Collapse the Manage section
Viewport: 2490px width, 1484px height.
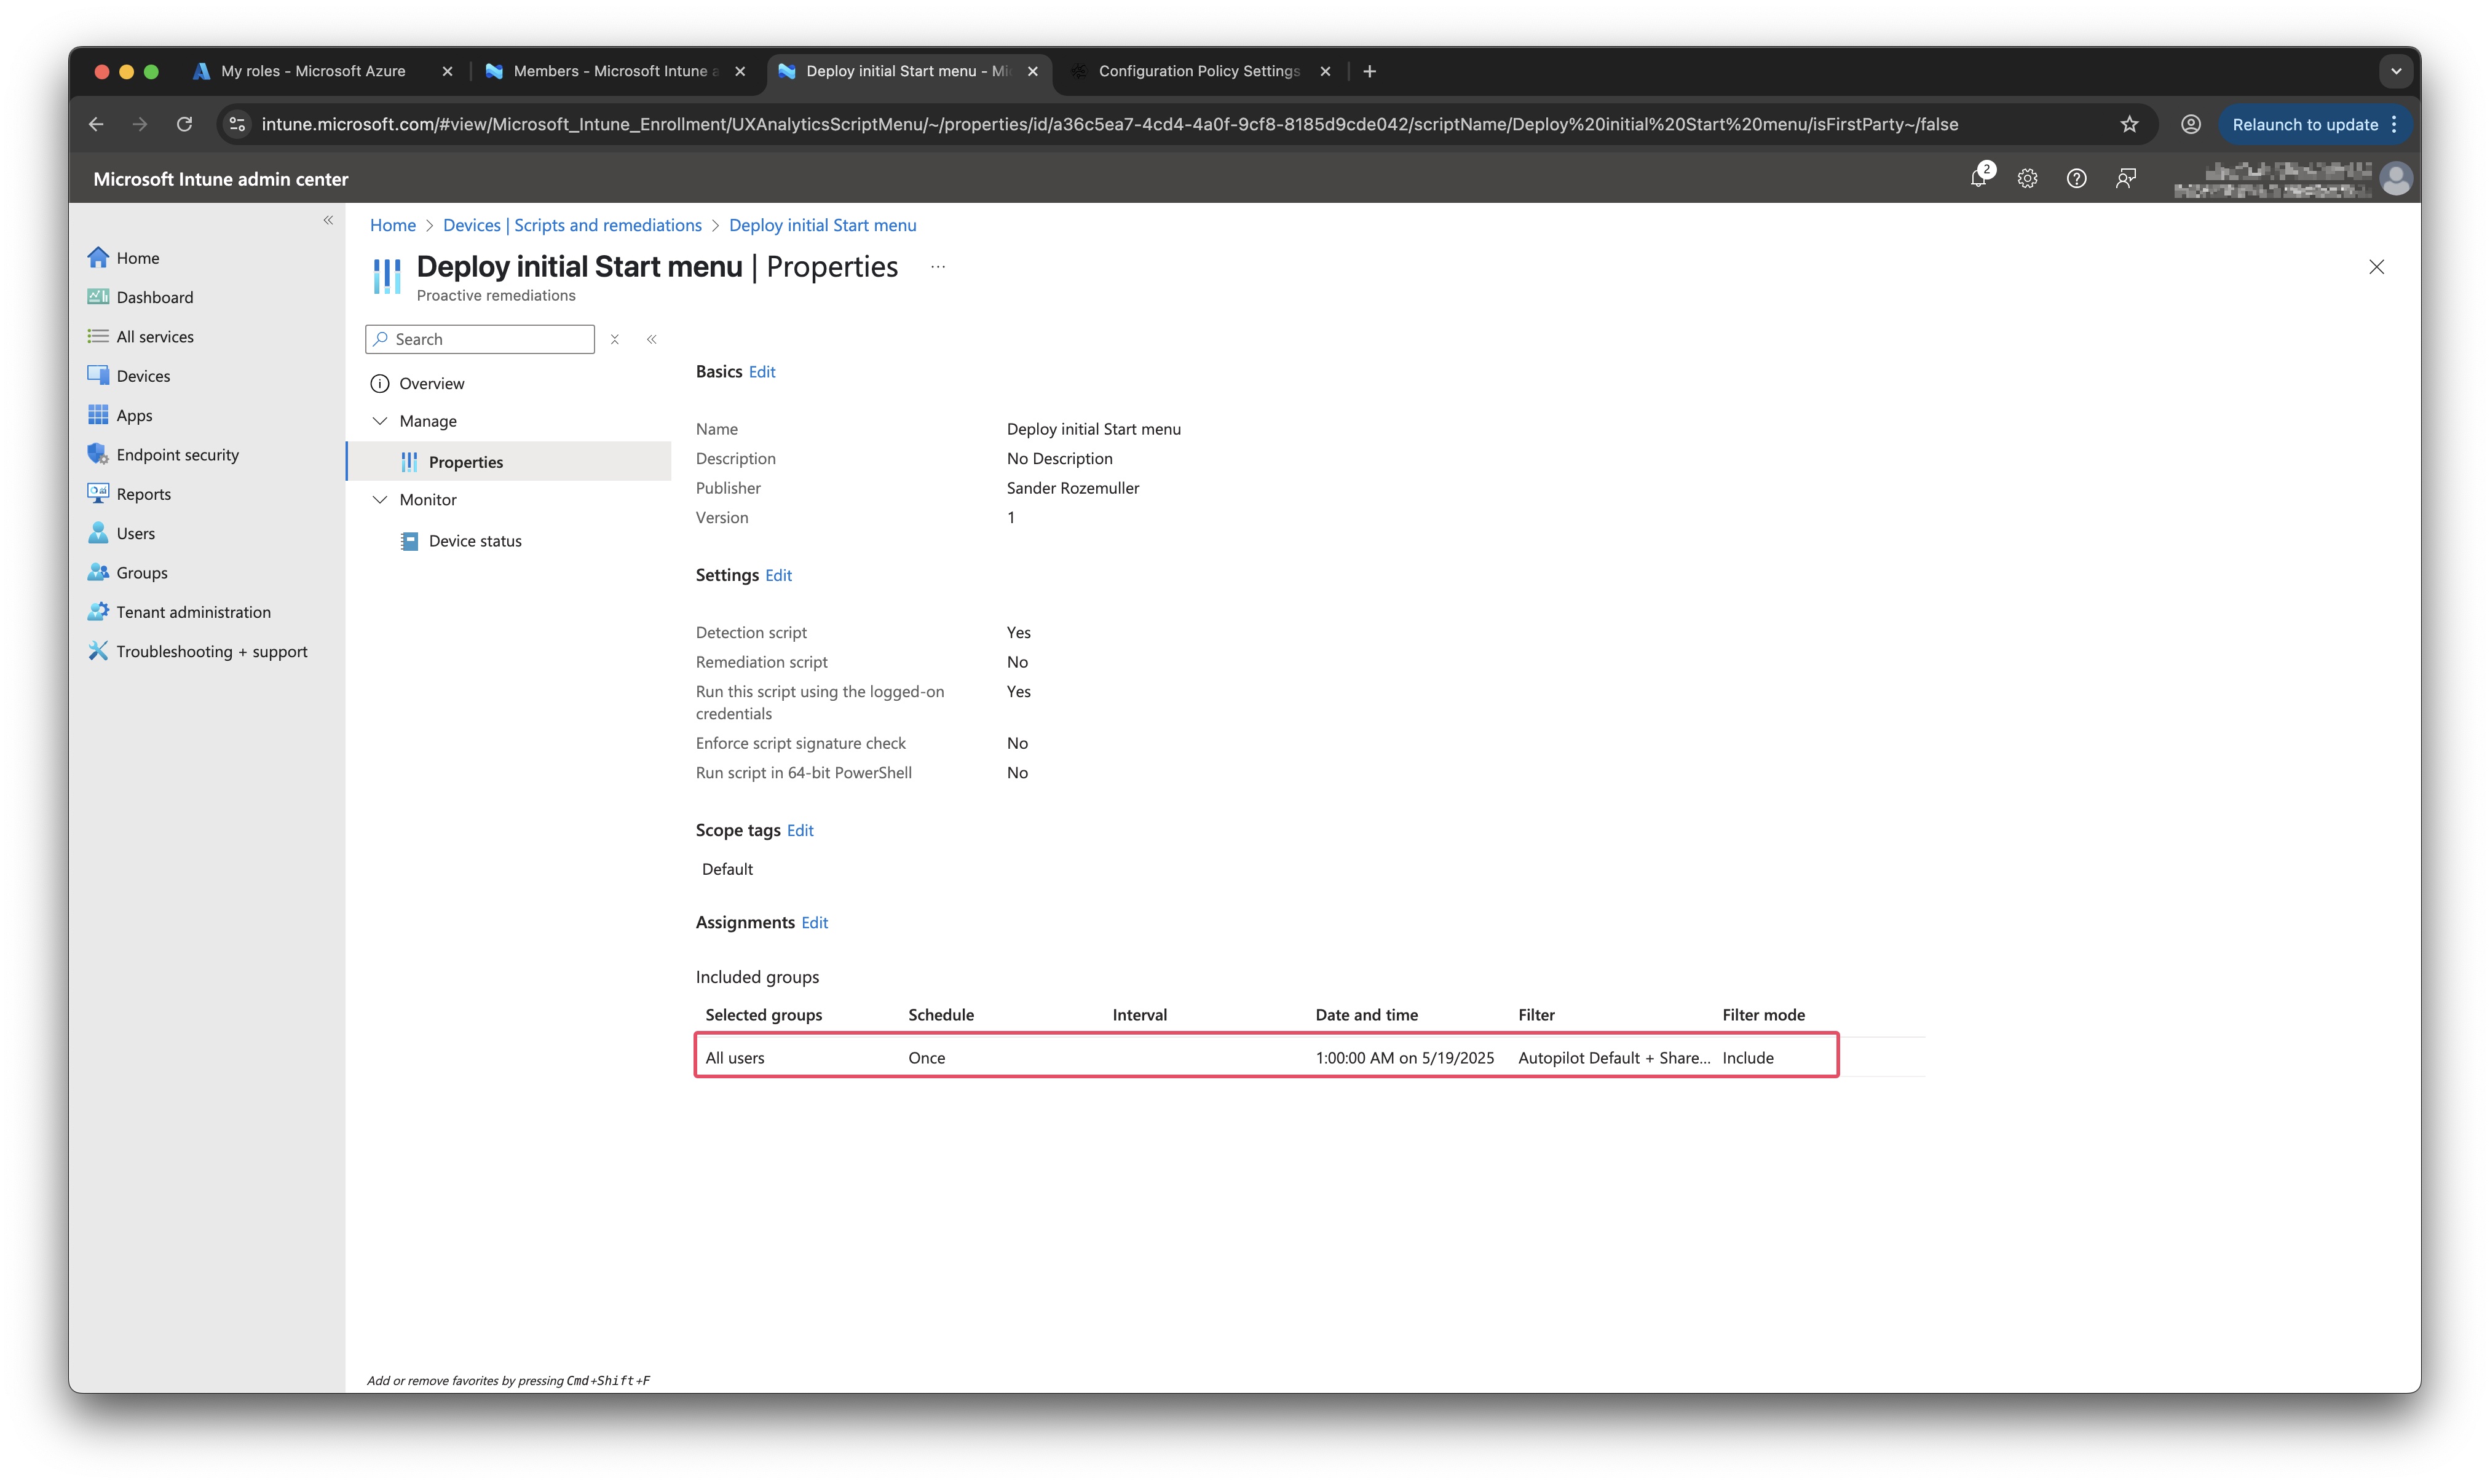(380, 421)
